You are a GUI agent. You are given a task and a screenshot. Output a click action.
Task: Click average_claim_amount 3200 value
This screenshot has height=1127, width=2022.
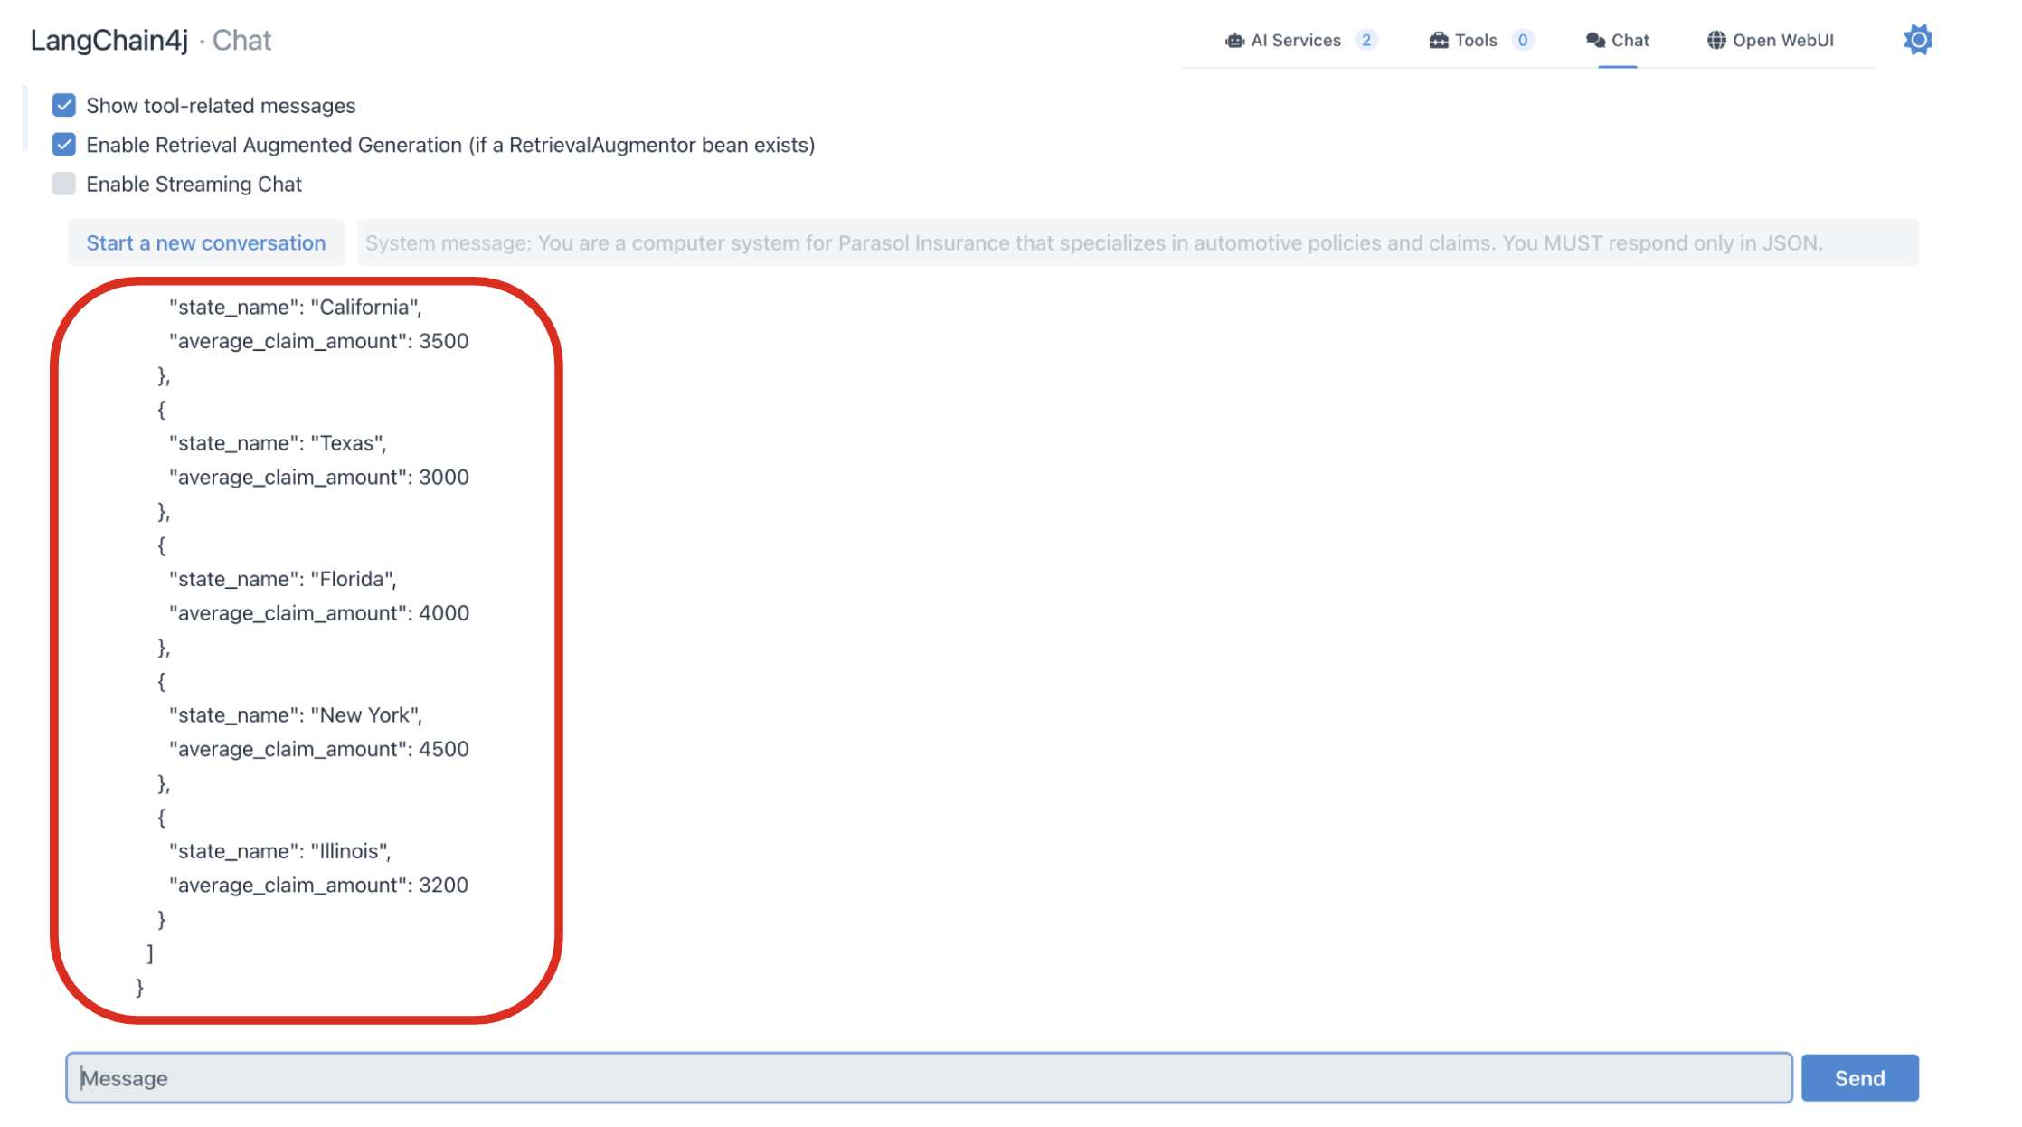444,885
